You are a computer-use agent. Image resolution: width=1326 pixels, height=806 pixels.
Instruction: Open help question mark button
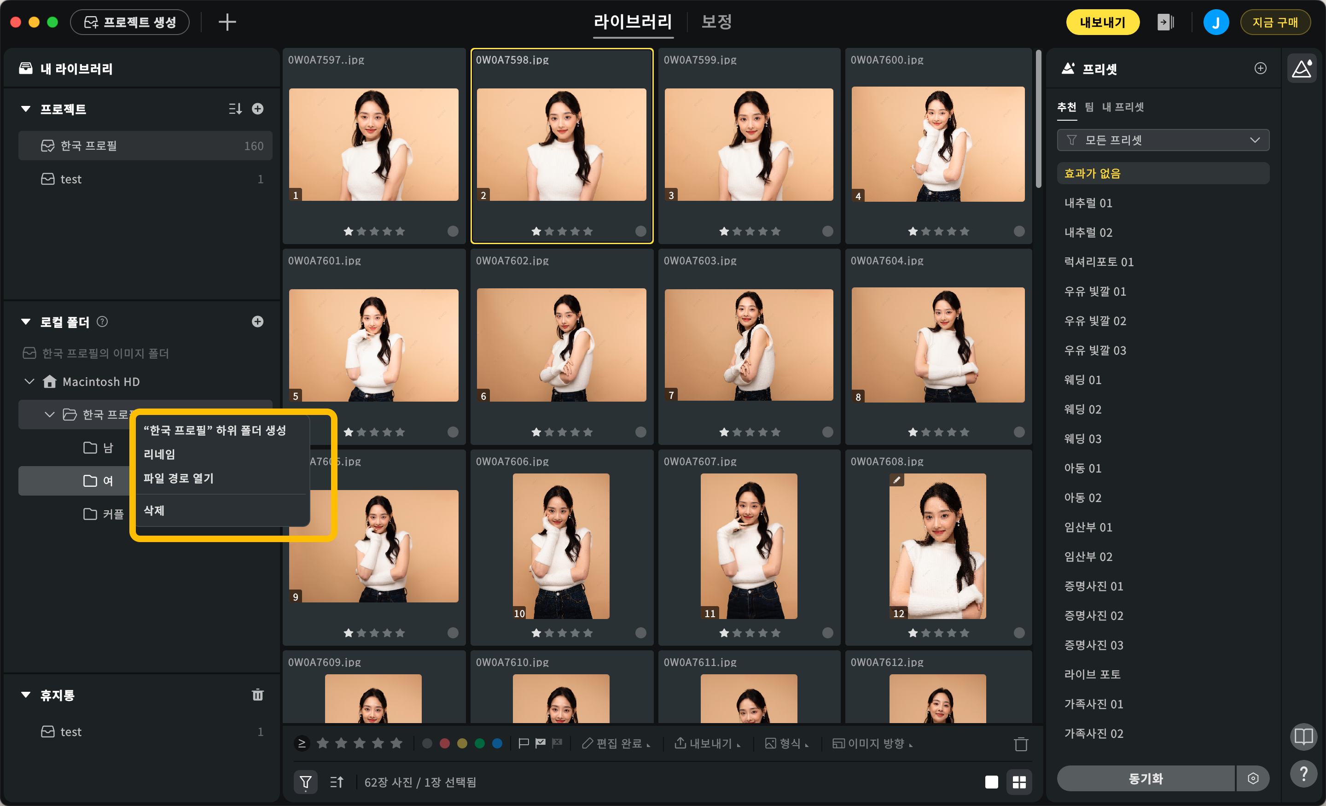coord(1303,774)
